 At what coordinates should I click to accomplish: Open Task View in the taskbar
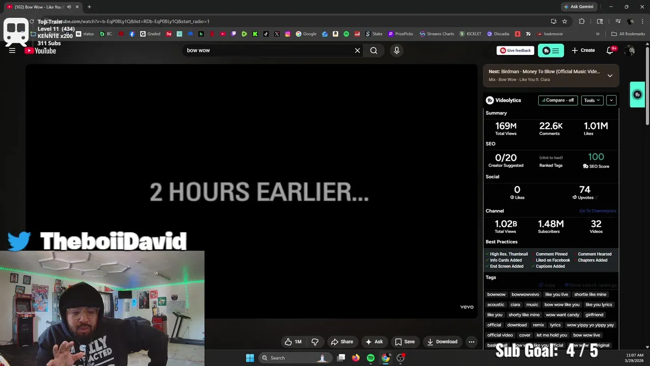click(x=341, y=358)
